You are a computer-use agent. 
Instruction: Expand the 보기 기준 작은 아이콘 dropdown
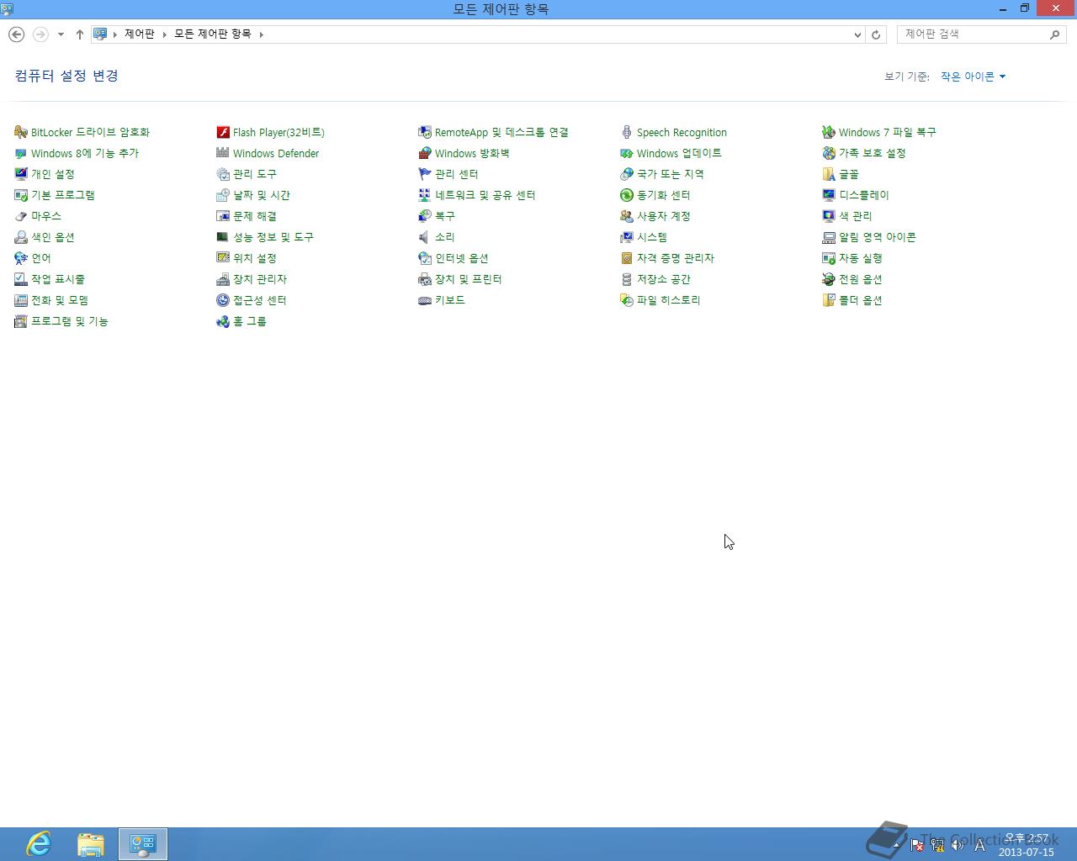[974, 77]
